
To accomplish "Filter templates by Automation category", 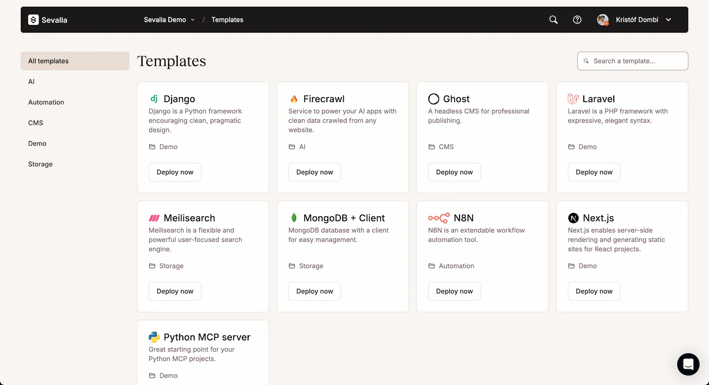I will coord(75,102).
